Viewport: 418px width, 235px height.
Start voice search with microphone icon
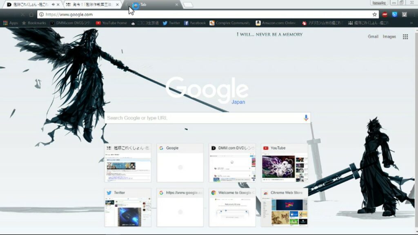pos(306,118)
